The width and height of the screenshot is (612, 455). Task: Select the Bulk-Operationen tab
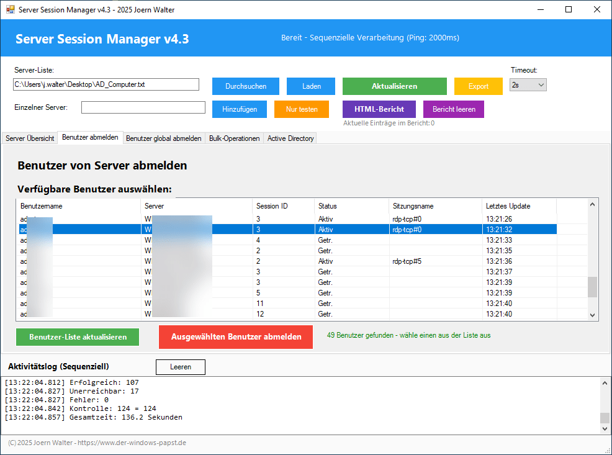coord(234,138)
